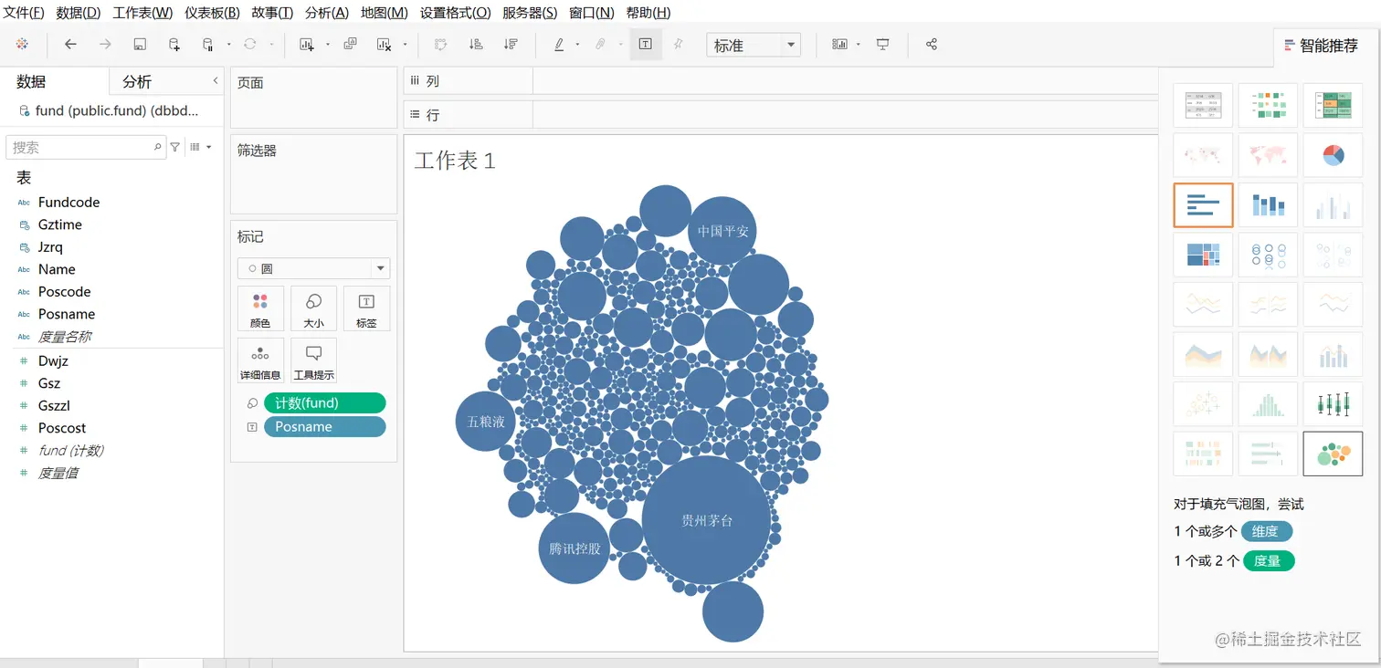Open the 数据(D) menu

tap(79, 13)
